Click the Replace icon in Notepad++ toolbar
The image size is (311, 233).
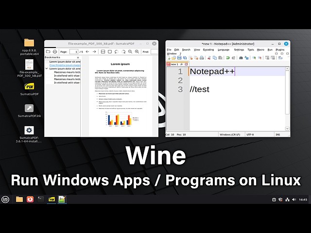click(x=246, y=58)
